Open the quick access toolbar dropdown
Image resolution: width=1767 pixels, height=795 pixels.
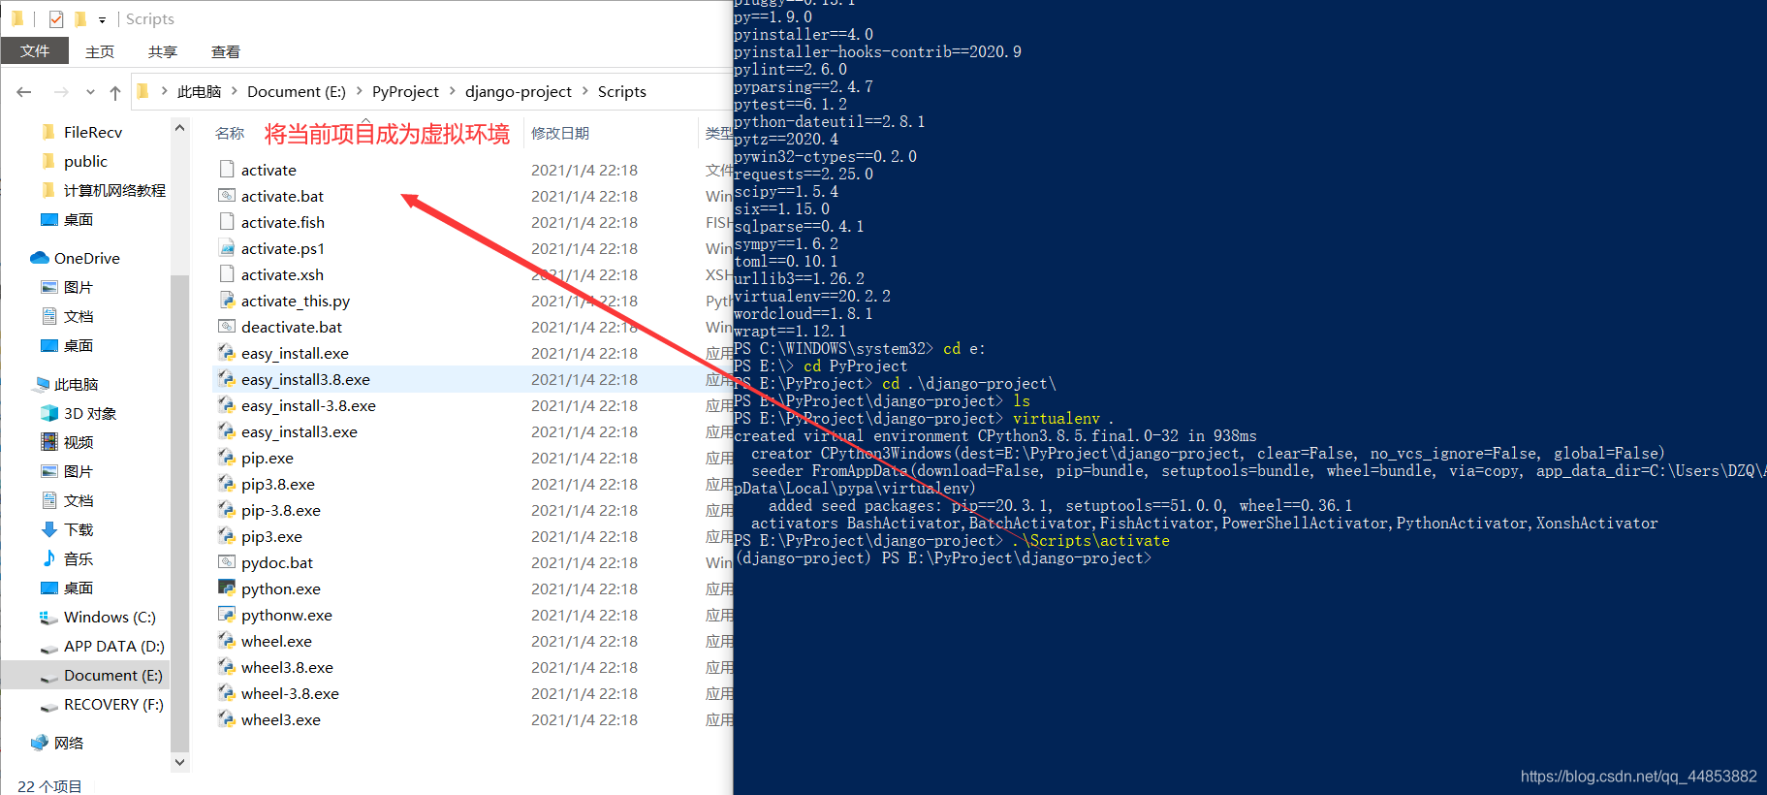point(102,19)
